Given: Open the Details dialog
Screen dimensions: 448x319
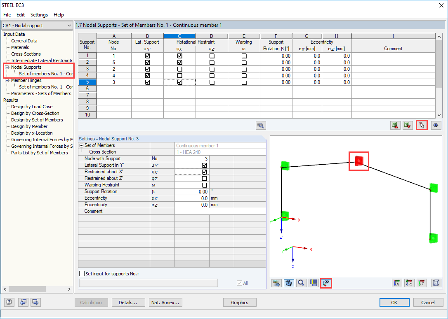Looking at the screenshot, I should 128,302.
